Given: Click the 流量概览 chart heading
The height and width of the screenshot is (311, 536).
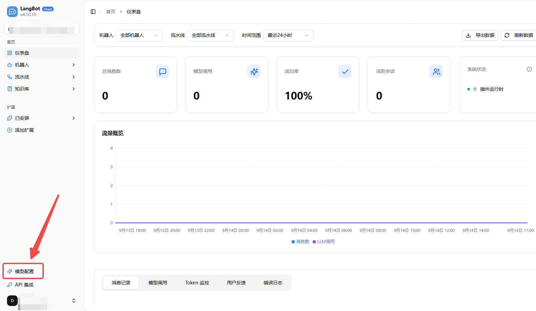Looking at the screenshot, I should (x=113, y=133).
